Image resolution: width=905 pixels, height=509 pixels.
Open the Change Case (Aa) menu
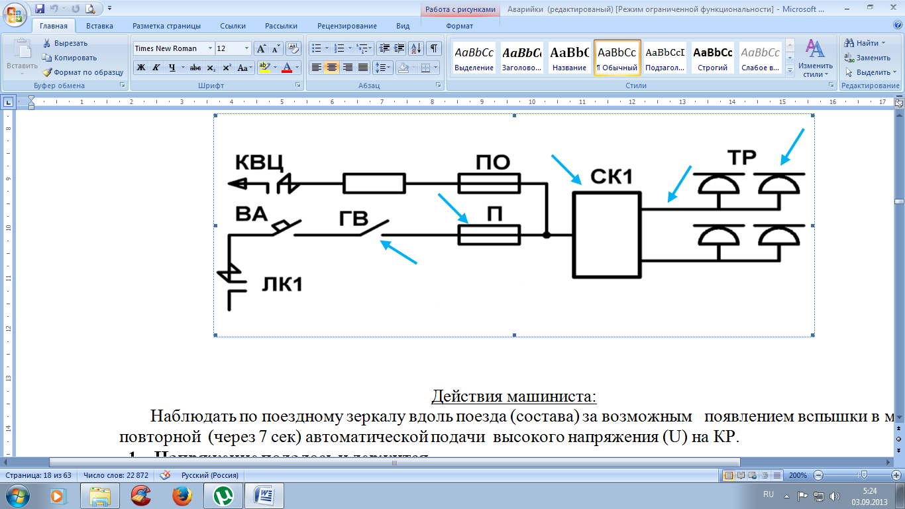point(244,68)
